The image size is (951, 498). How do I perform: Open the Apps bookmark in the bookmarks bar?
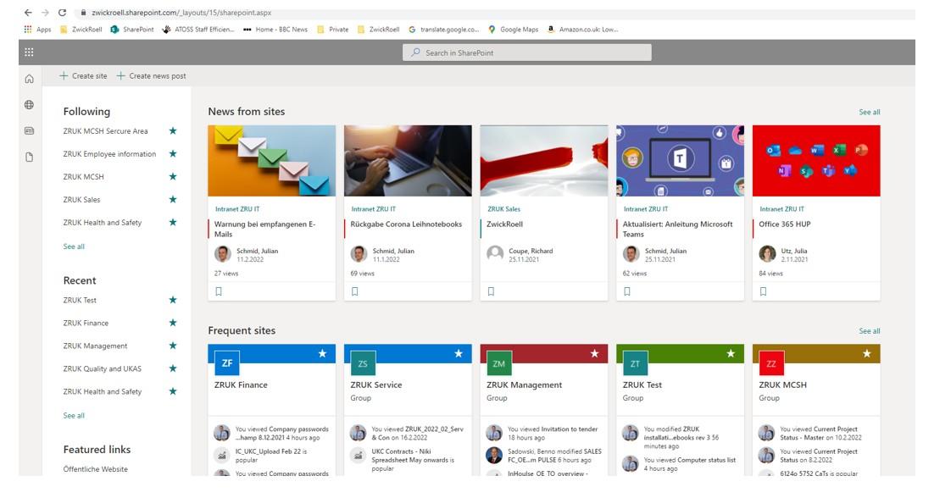coord(37,29)
